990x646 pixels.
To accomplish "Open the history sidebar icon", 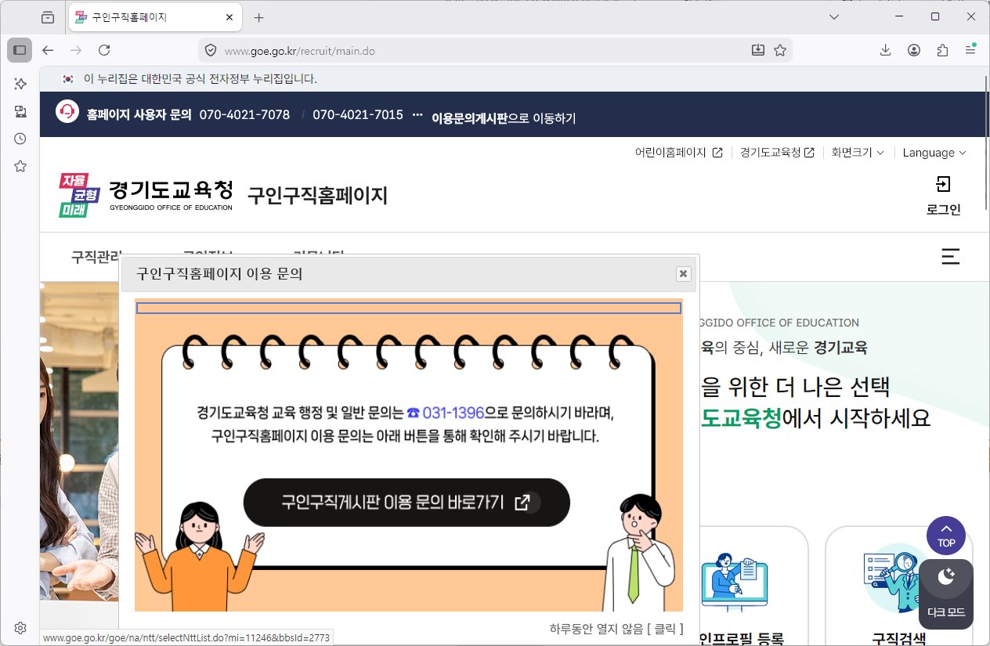I will pos(20,139).
